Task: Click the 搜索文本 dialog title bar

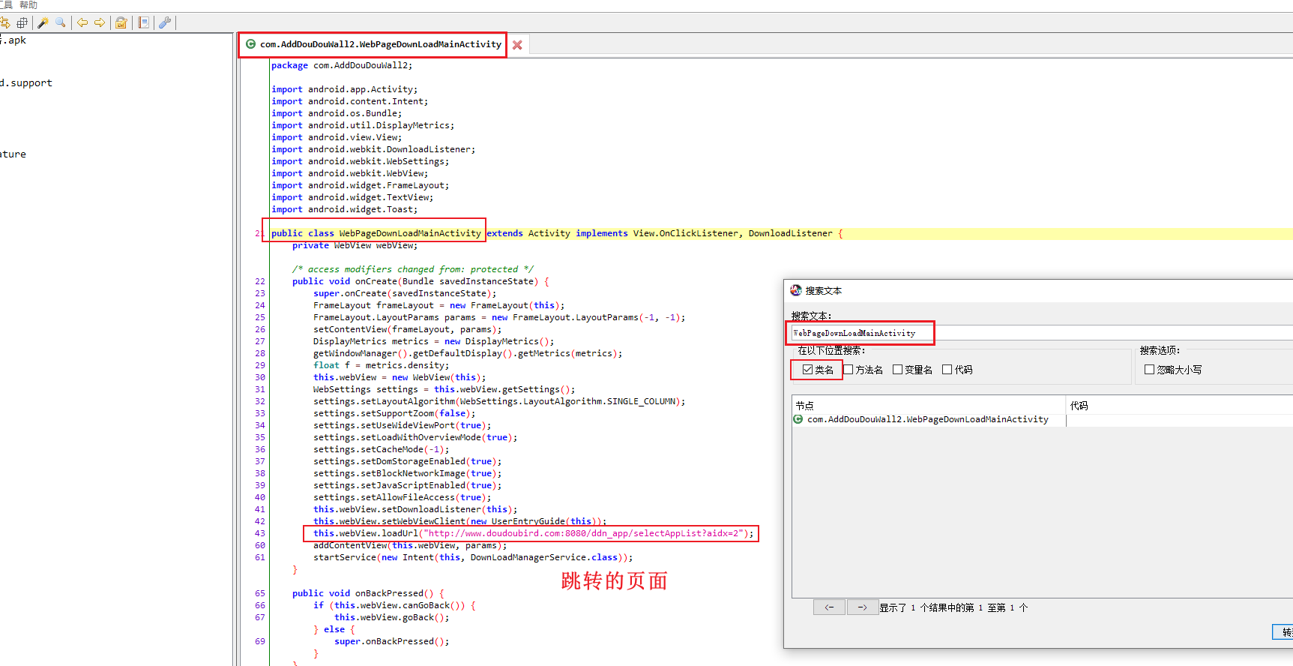Action: [x=1038, y=291]
